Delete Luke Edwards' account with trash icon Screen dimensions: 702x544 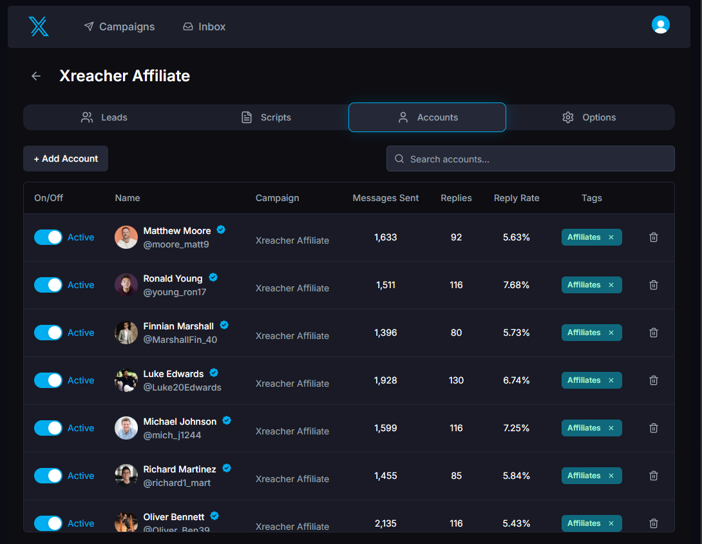point(653,380)
